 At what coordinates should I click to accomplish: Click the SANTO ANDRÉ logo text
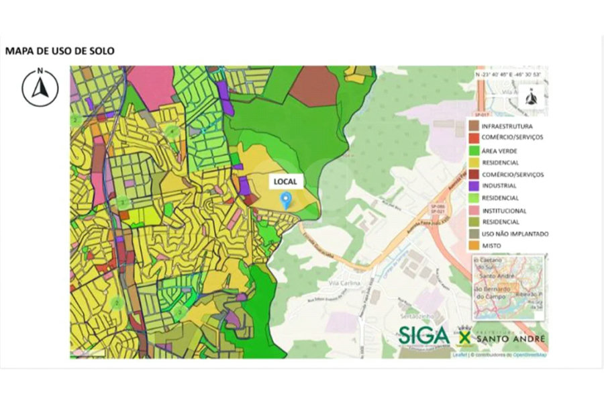511,339
